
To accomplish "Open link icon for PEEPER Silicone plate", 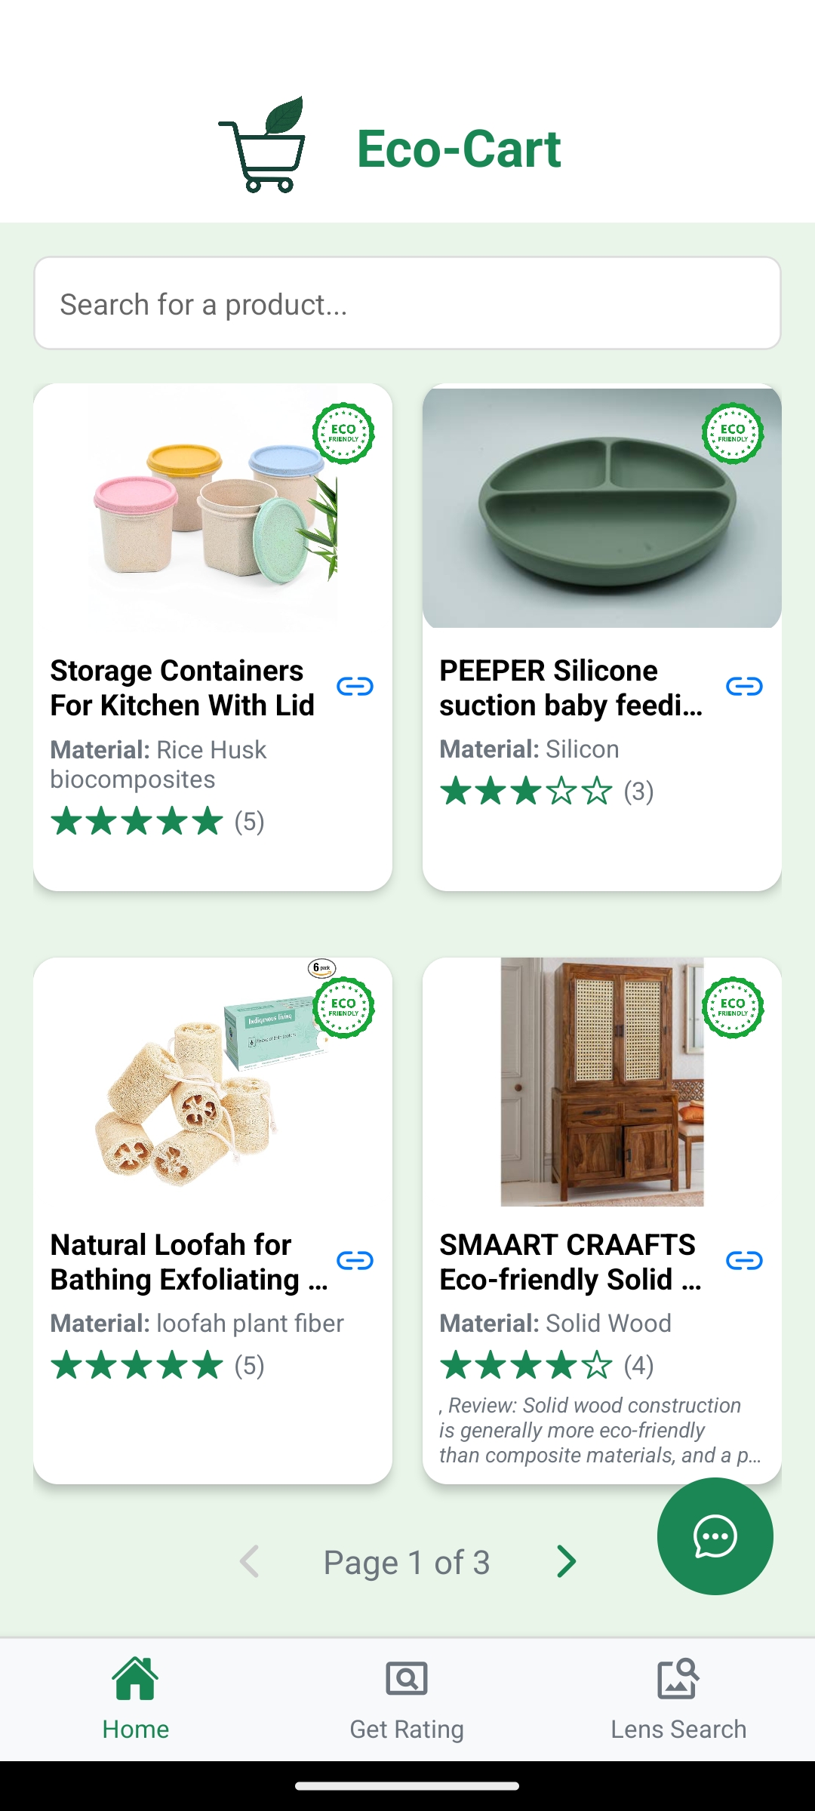I will 744,687.
